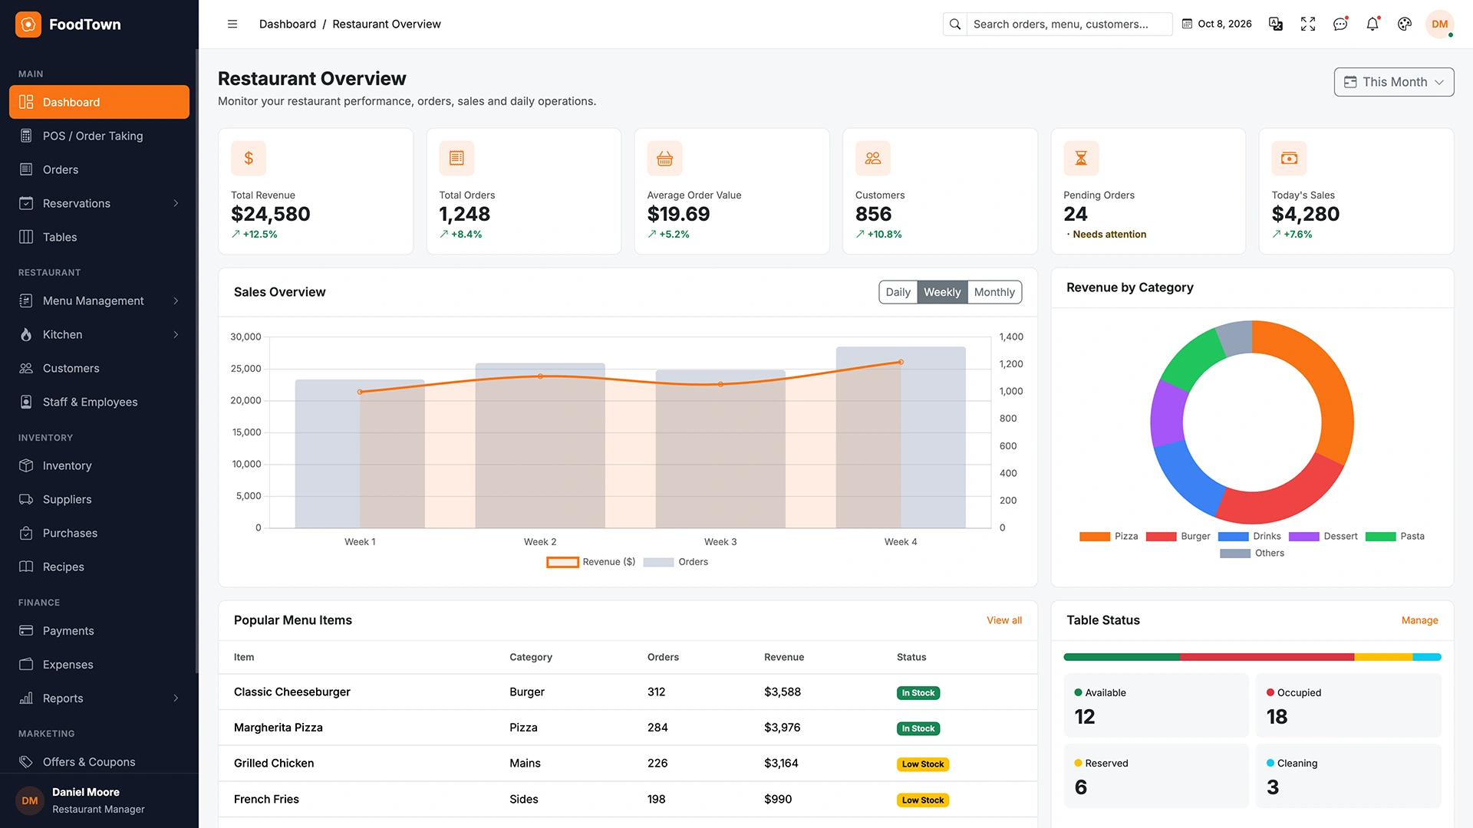Open Staff & Employees page

(99, 402)
